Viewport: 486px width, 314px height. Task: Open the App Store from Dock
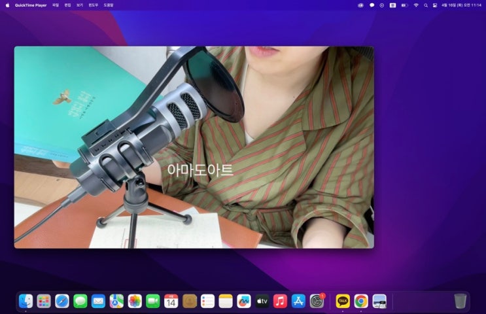pos(298,301)
